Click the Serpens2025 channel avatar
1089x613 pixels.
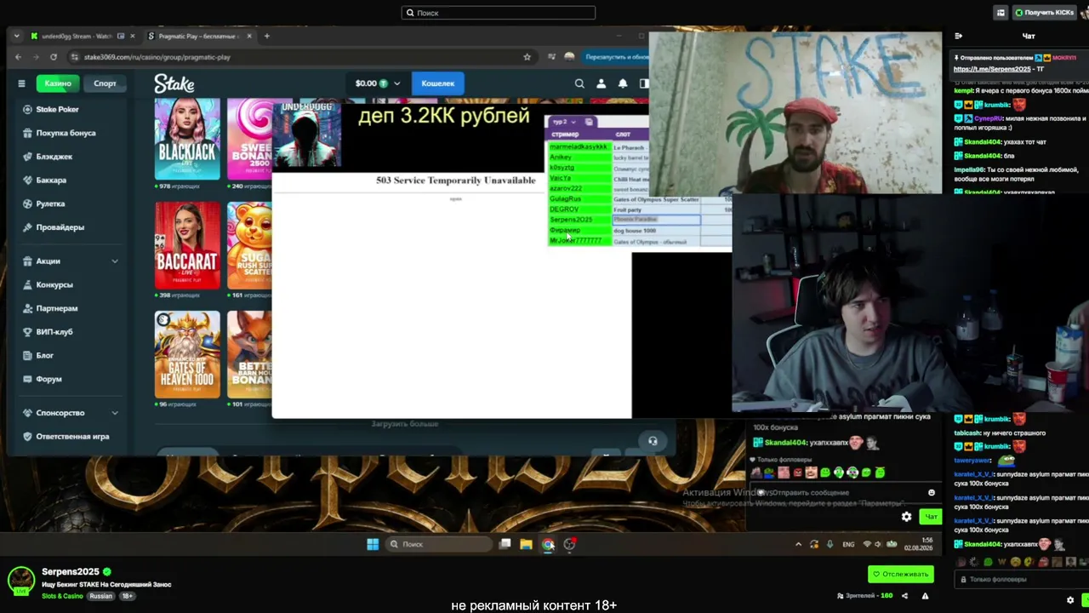click(21, 581)
